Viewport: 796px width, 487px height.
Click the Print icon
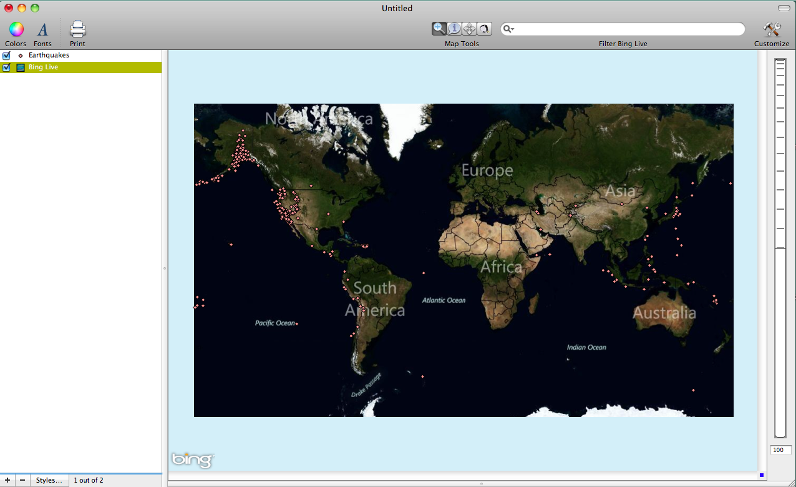77,29
